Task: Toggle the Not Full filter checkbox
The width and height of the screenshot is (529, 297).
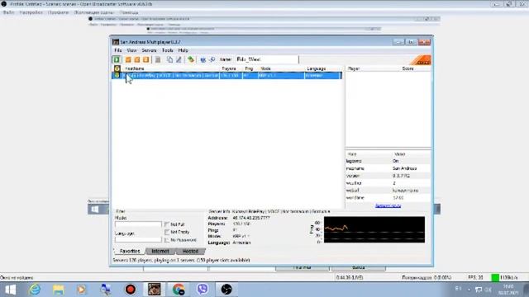Action: [167, 224]
